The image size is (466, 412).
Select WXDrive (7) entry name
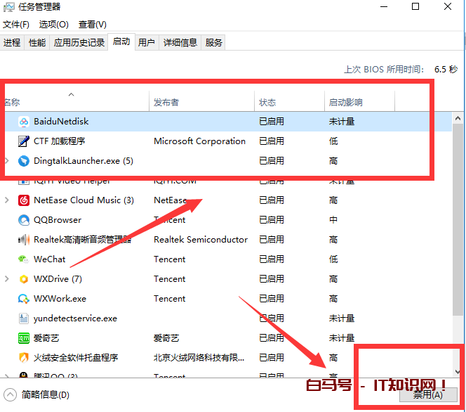[x=58, y=278]
